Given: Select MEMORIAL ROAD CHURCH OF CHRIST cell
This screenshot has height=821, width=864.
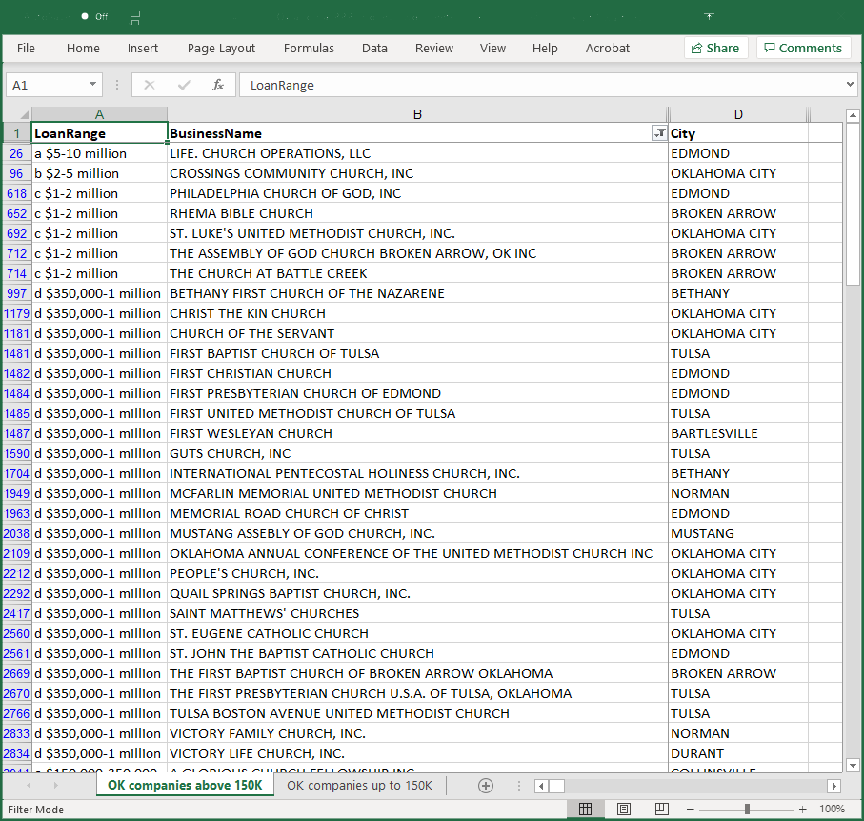Looking at the screenshot, I should pyautogui.click(x=417, y=513).
